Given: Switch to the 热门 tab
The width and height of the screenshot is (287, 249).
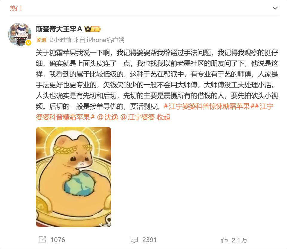Looking at the screenshot, I should click(16, 8).
